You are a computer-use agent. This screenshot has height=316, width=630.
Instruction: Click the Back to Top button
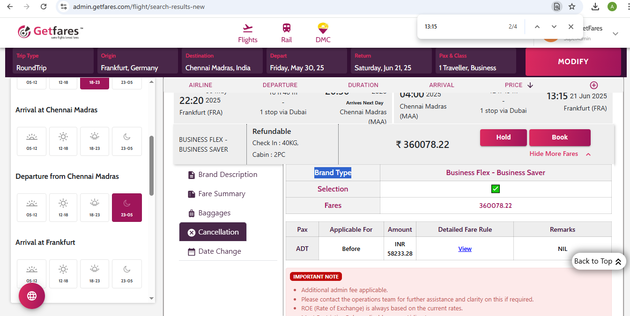[598, 261]
